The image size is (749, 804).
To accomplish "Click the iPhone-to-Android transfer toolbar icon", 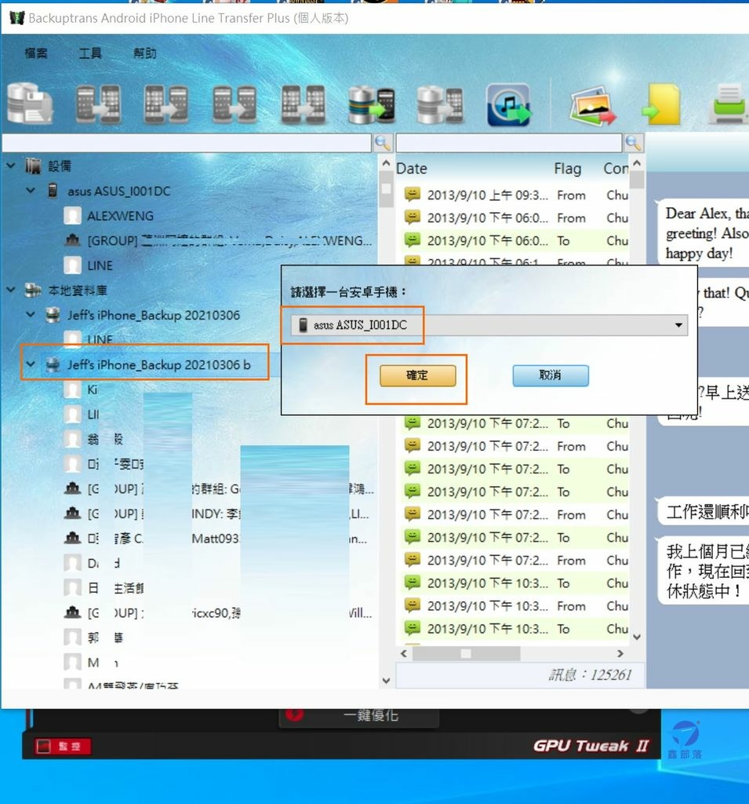I will tap(165, 104).
